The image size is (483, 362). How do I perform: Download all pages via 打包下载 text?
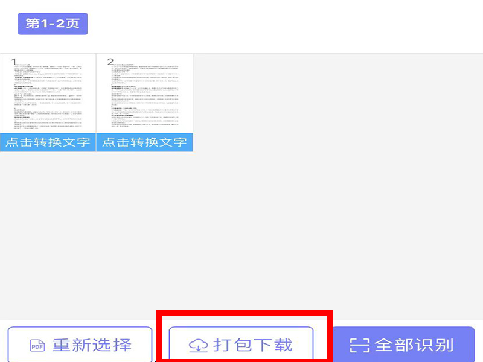click(x=253, y=345)
